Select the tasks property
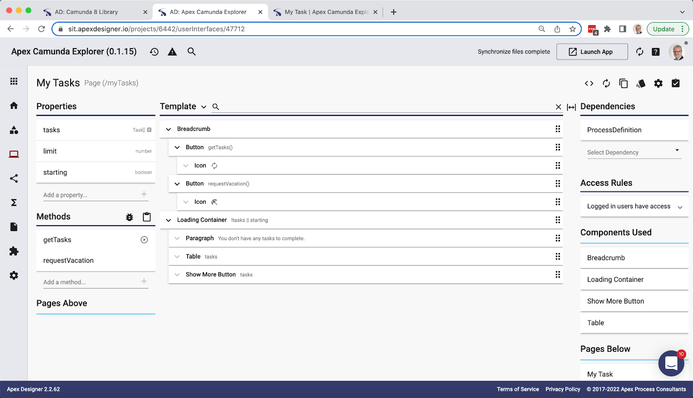This screenshot has height=398, width=693. (96, 130)
